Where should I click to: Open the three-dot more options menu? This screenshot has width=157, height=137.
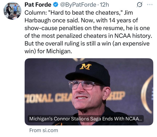(150, 5)
